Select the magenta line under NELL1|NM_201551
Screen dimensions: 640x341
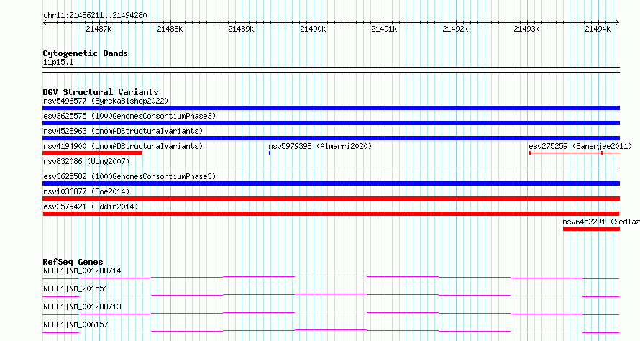[x=331, y=295]
